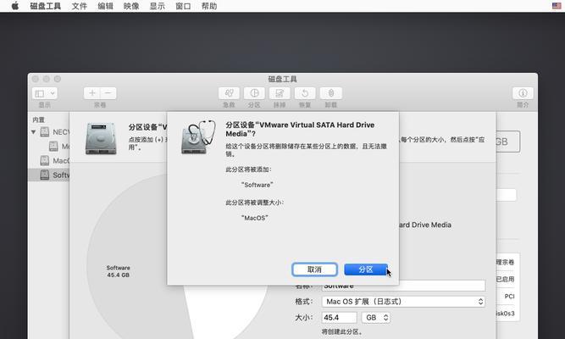Image resolution: width=565 pixels, height=339 pixels.
Task: Open the 显示 menu in menu bar
Action: click(x=157, y=6)
